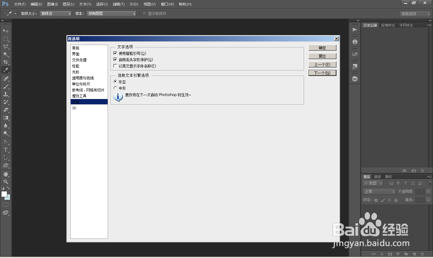433x258 pixels.
Task: Select the Horizontal Type tool
Action: (x=6, y=150)
